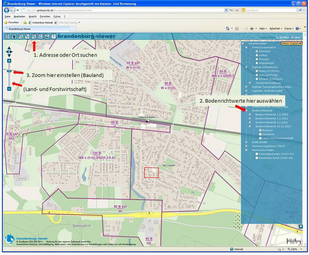Click the address search tool in viewer toolbar
Screen dimensions: 309x255
coord(34,36)
